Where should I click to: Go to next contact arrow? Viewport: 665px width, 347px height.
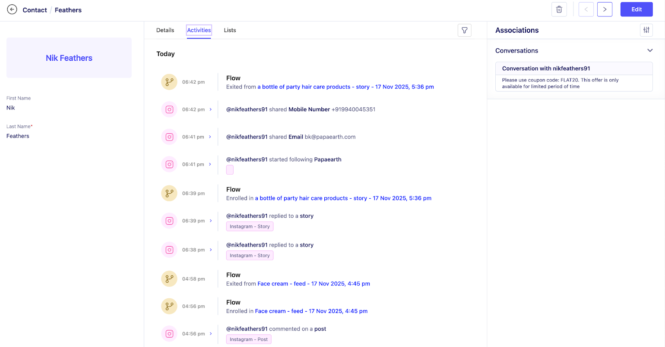click(x=605, y=9)
